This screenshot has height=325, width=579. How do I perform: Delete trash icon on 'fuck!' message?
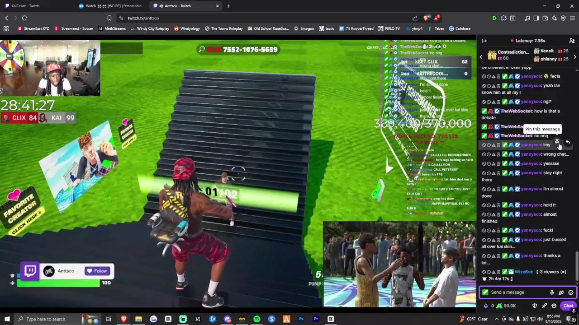click(x=498, y=231)
